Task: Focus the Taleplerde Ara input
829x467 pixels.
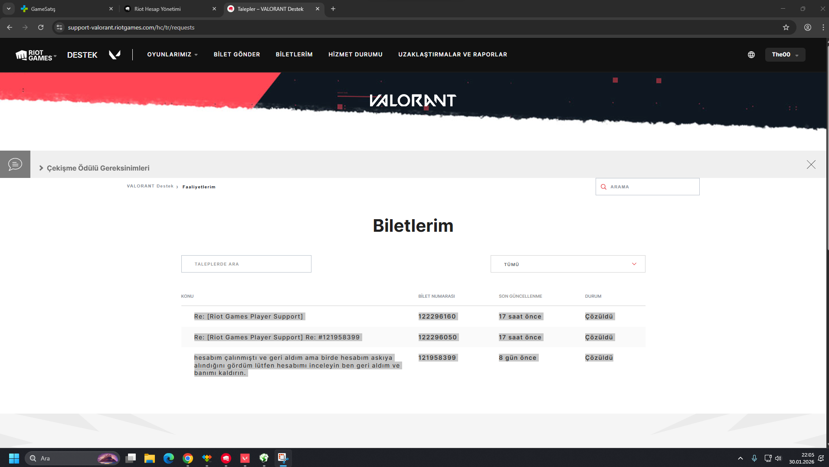Action: pyautogui.click(x=246, y=264)
